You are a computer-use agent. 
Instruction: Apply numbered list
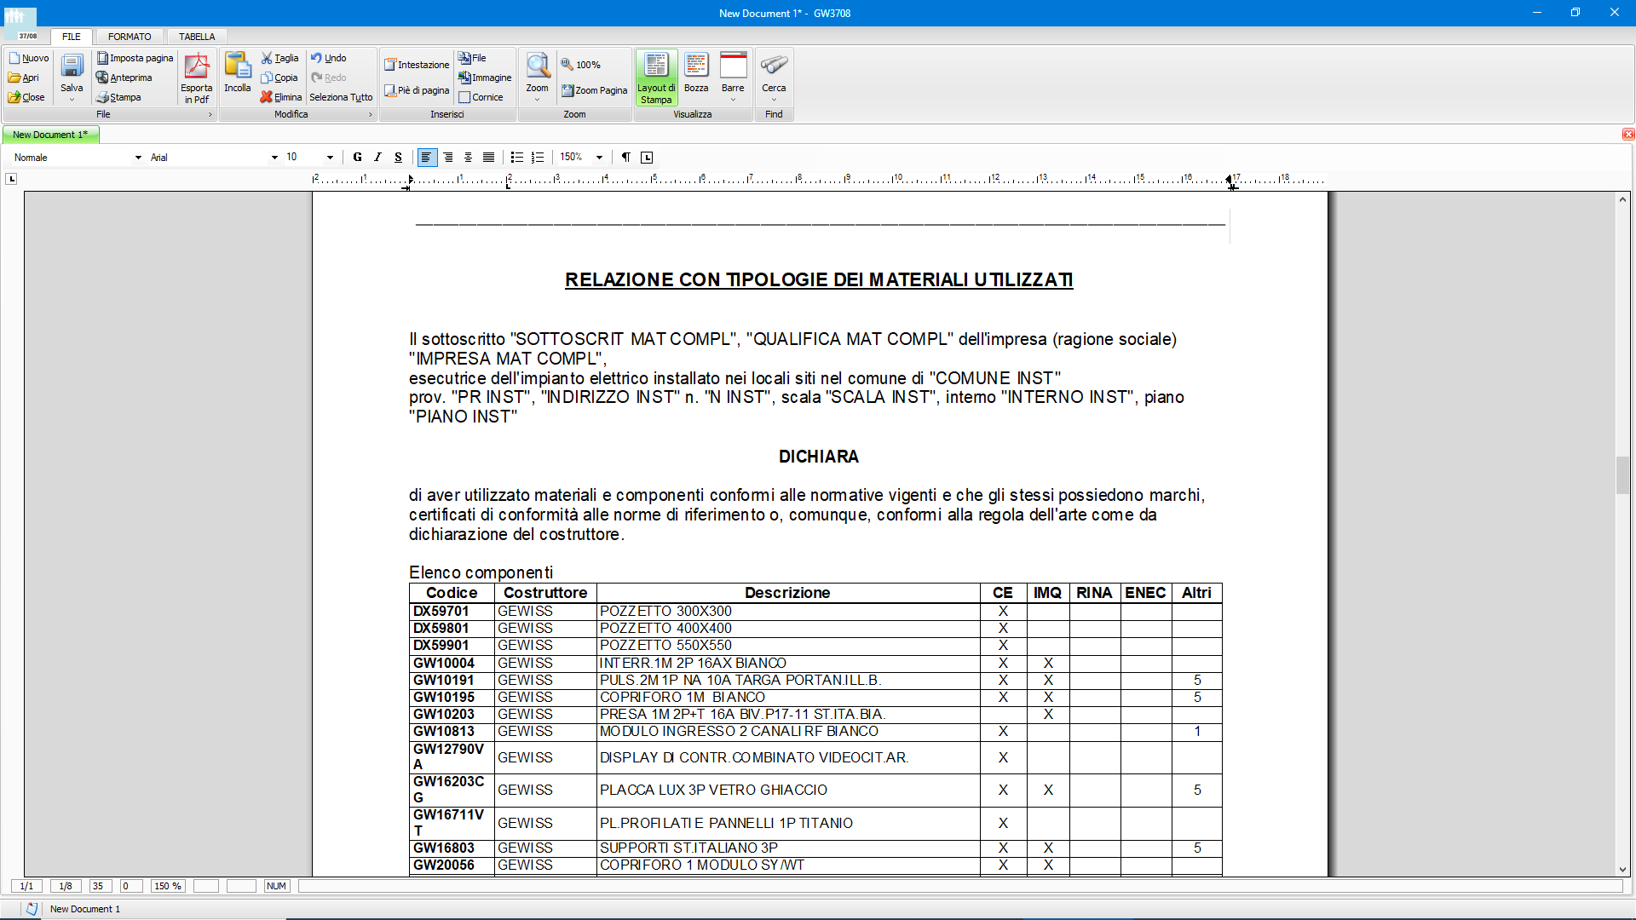click(x=538, y=158)
